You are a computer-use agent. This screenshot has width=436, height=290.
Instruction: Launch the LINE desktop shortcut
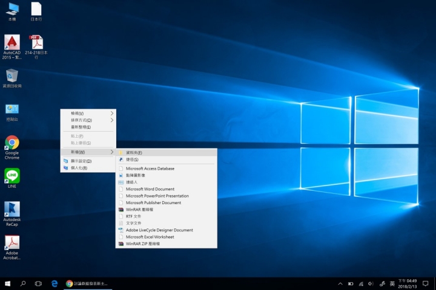pyautogui.click(x=12, y=178)
